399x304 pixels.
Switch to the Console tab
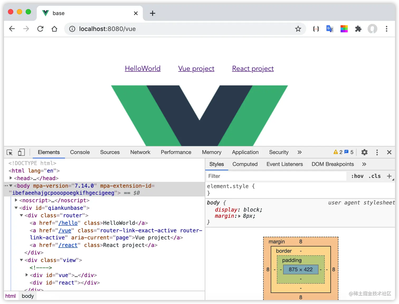80,152
